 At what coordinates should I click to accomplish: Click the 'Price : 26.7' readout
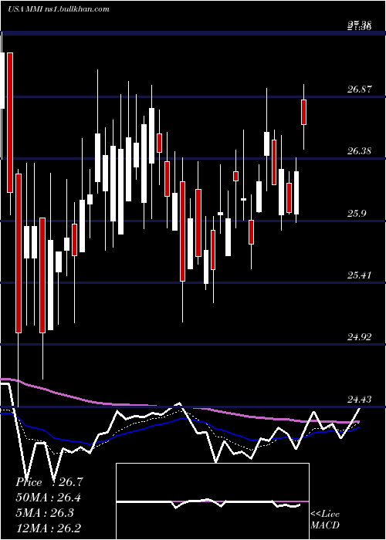coord(49,482)
